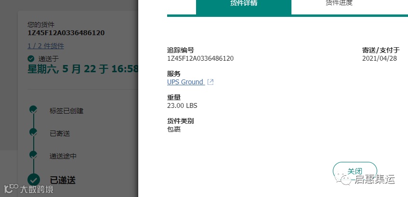Open the 货件进度 tab

pos(339,4)
